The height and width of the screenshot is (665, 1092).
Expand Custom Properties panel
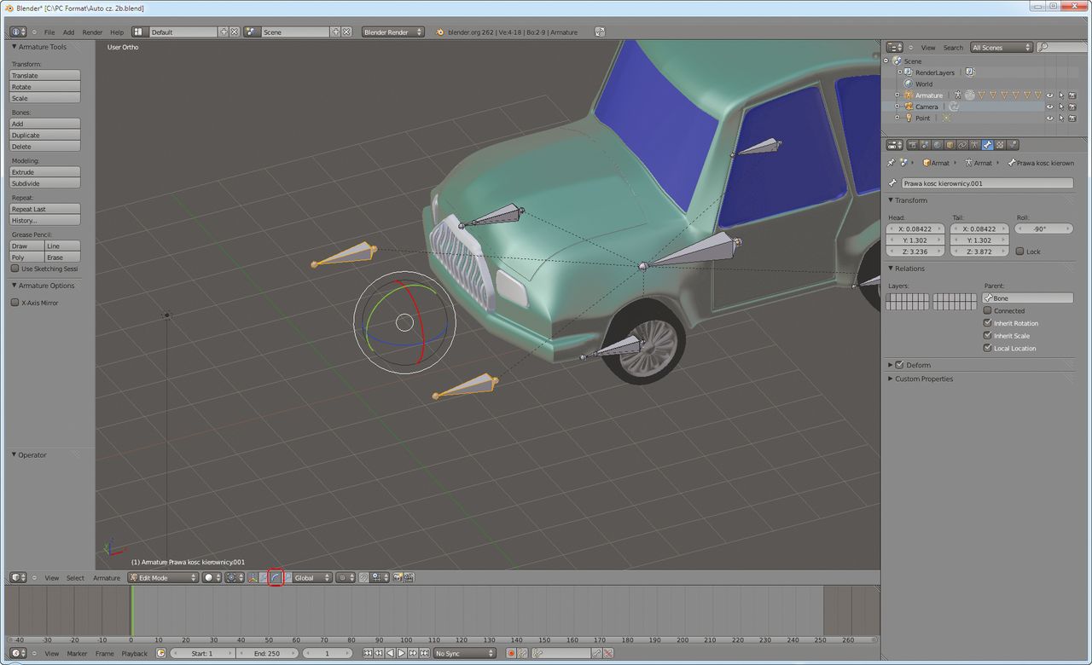tap(891, 379)
